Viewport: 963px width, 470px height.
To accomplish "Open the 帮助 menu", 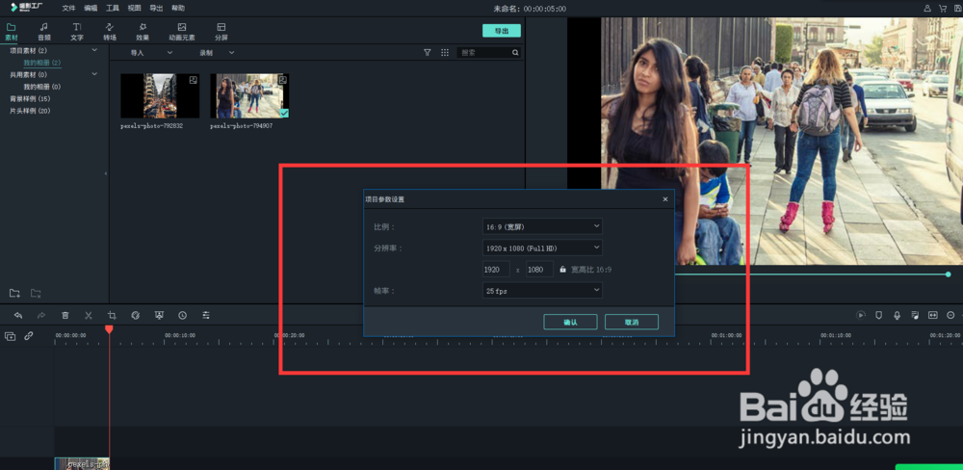I will 177,9.
